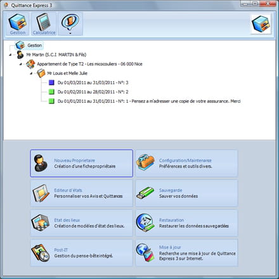Maximize the Quittance Express 3 window
This screenshot has width=279, height=279.
click(x=255, y=4)
